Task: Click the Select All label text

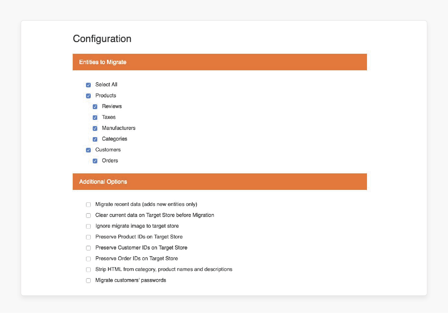Action: tap(106, 85)
